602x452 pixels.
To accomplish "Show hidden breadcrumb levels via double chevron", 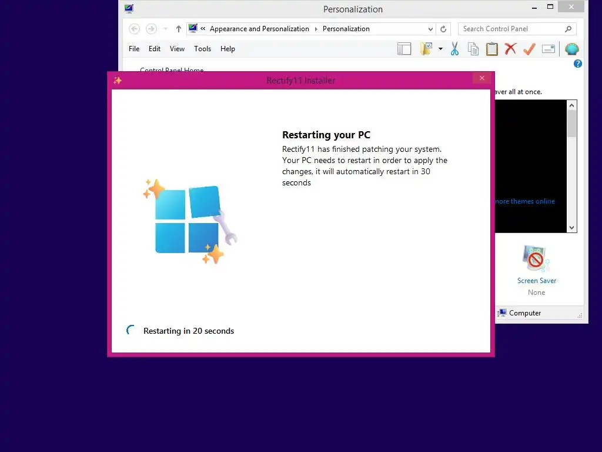I will point(203,28).
